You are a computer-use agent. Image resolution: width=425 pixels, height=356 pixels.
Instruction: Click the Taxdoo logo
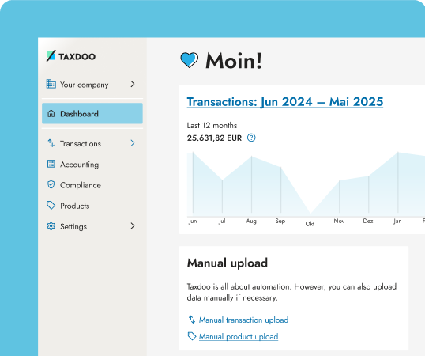point(71,56)
